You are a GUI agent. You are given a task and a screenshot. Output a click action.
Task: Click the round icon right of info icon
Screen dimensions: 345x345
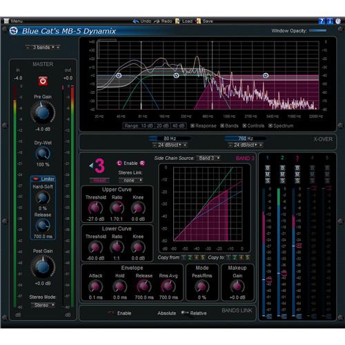[x=338, y=21]
